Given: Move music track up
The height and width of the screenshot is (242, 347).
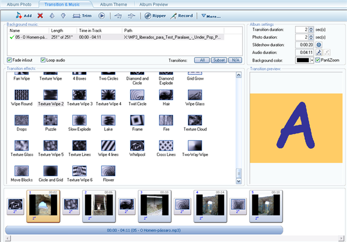Looking at the screenshot, I should point(52,16).
